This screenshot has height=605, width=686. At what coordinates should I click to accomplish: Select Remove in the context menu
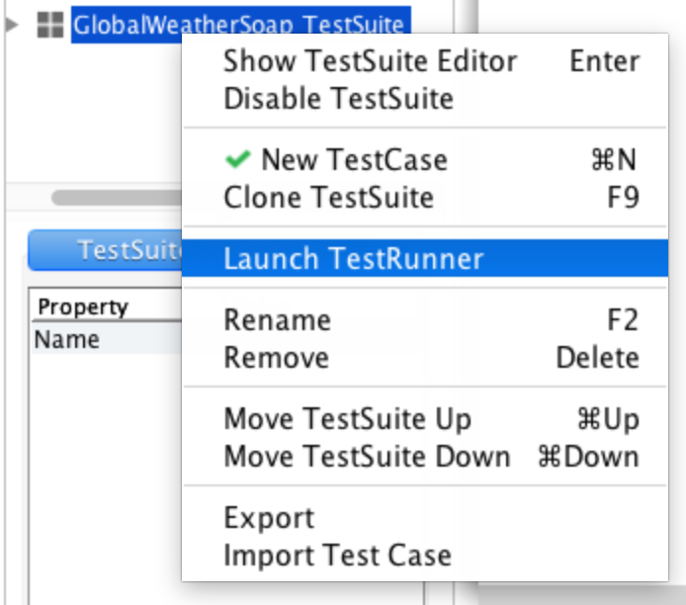coord(425,358)
